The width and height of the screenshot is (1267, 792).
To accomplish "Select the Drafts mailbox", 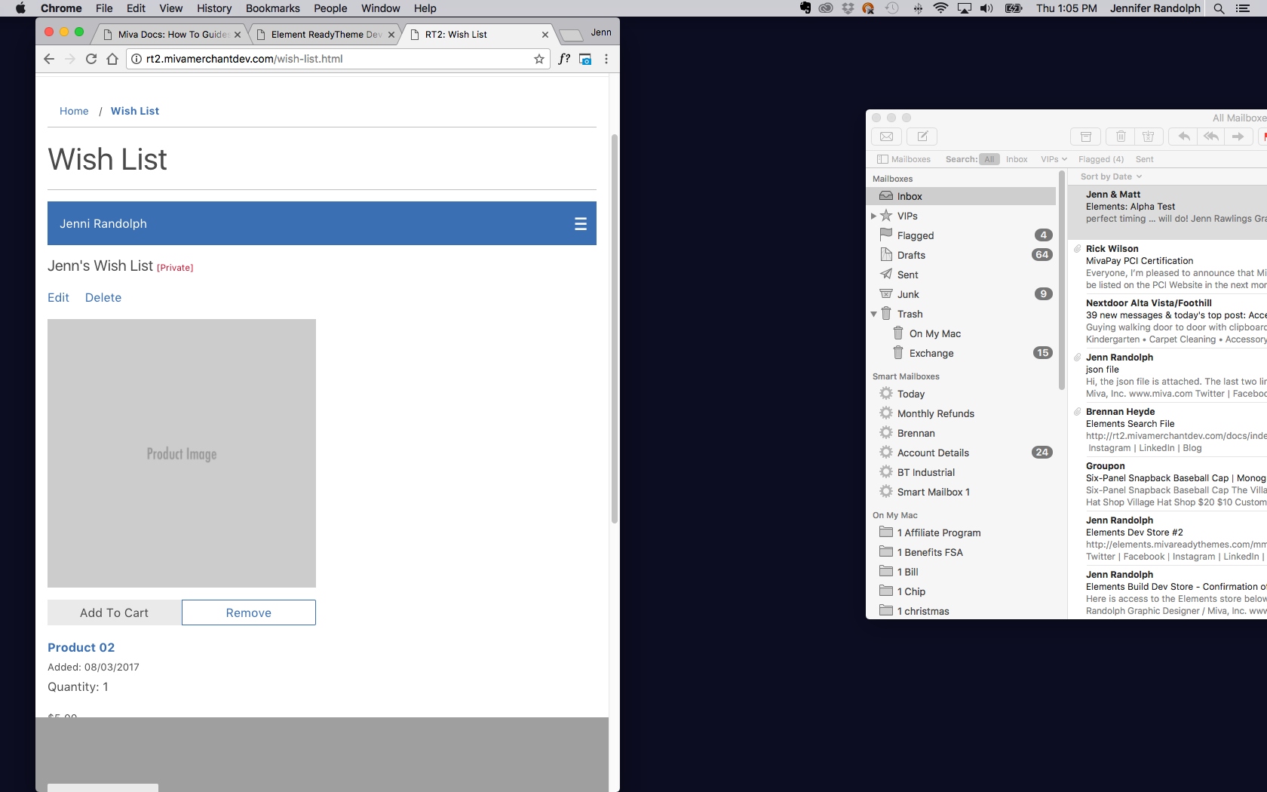I will click(x=962, y=256).
